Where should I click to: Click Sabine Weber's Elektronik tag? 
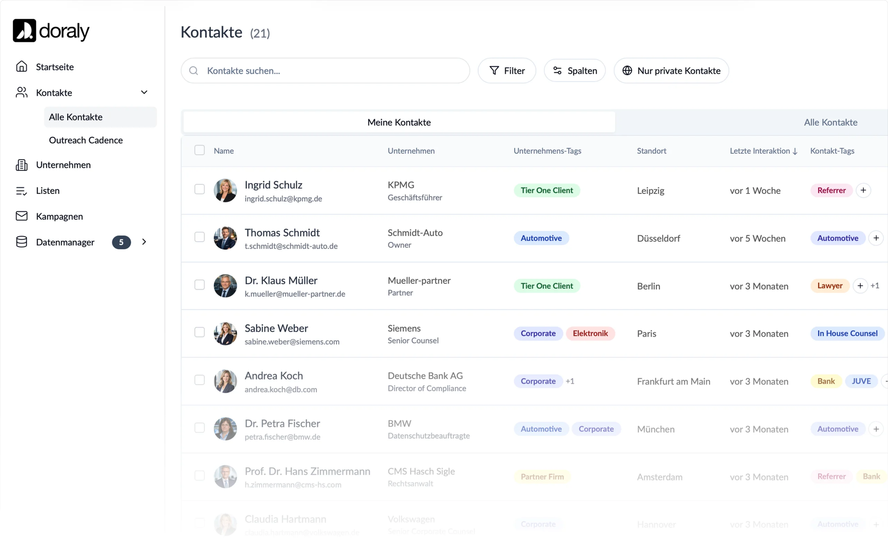[x=590, y=334]
